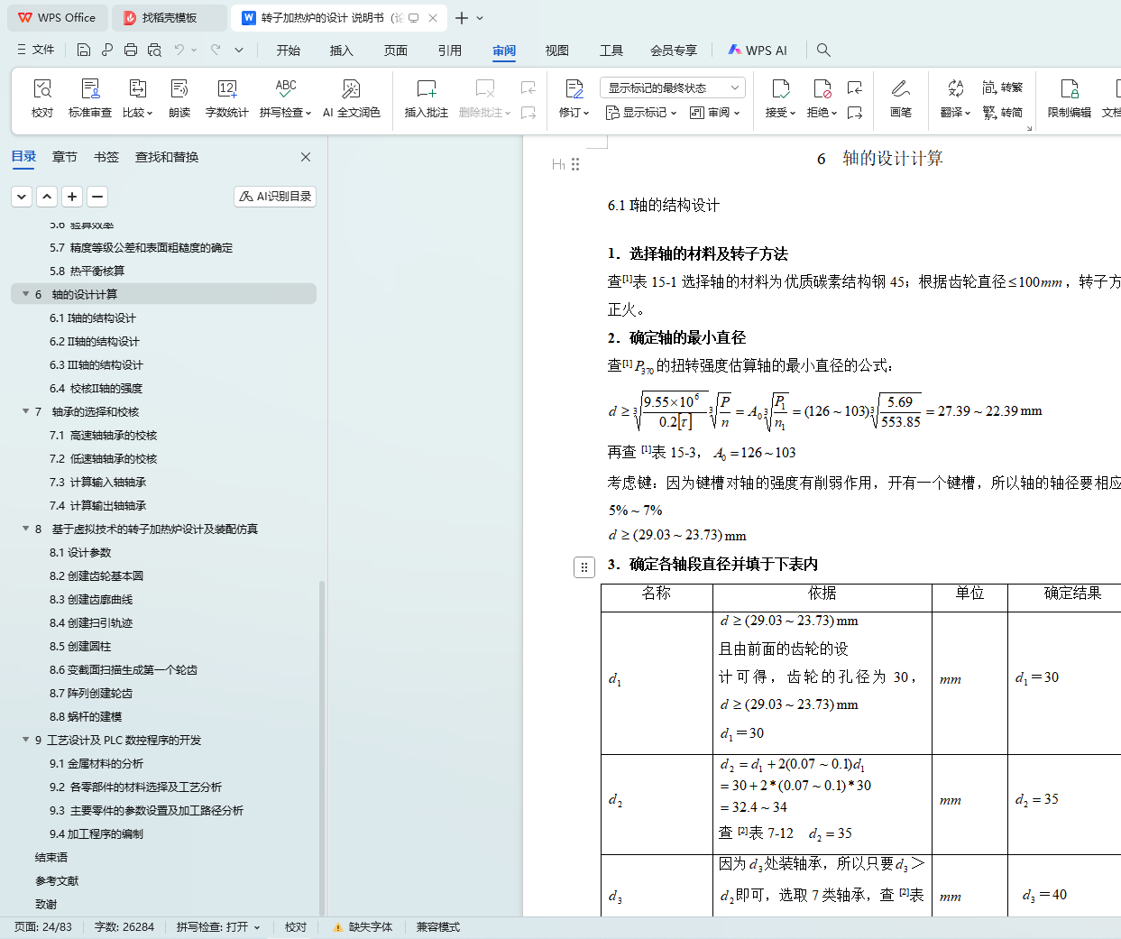Screen dimensions: 1121x939
Task: Convert text with 转简 button
Action: click(x=1003, y=113)
